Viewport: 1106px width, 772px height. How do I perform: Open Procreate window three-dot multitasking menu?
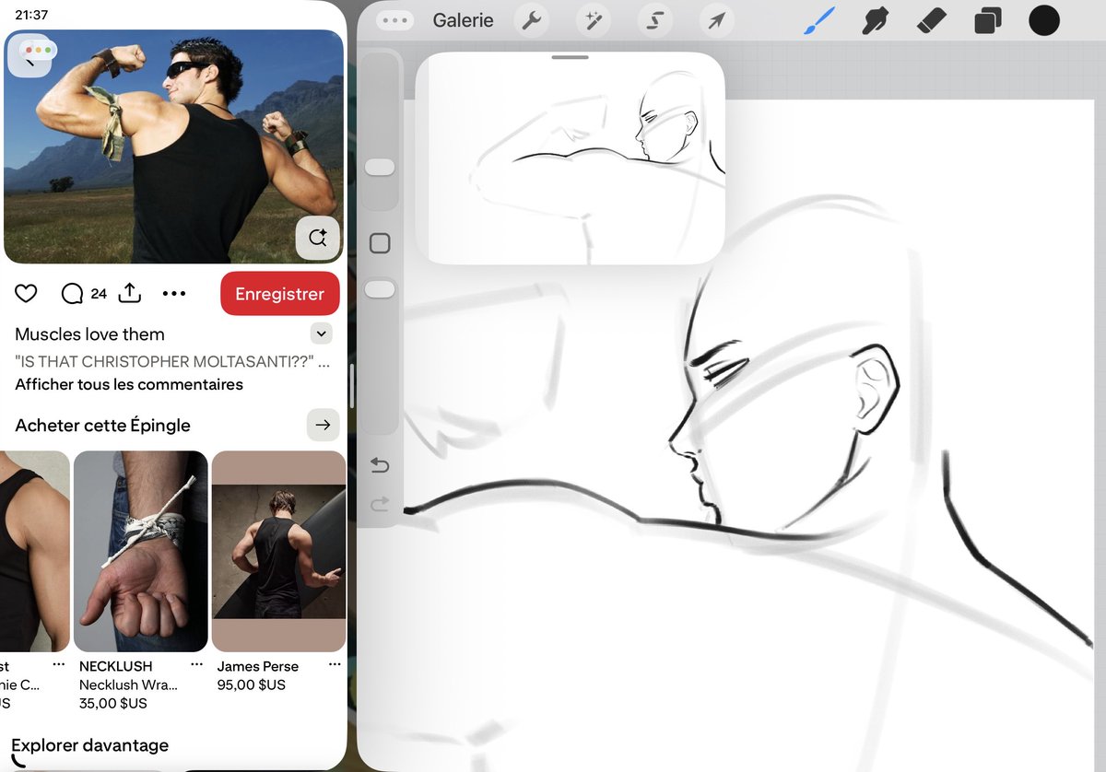pyautogui.click(x=394, y=20)
